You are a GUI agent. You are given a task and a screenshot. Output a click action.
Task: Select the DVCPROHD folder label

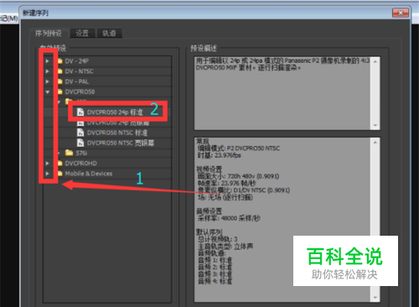[x=81, y=164]
